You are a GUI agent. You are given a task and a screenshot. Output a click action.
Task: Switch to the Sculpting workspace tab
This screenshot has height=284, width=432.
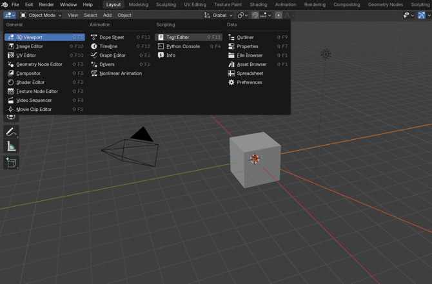[x=166, y=5]
